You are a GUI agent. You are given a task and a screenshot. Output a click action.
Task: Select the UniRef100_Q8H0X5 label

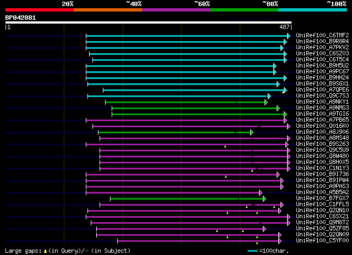click(x=322, y=162)
